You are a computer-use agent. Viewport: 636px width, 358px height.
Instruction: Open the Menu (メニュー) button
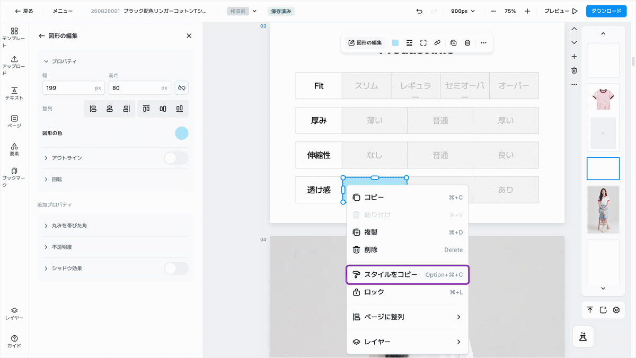[63, 11]
